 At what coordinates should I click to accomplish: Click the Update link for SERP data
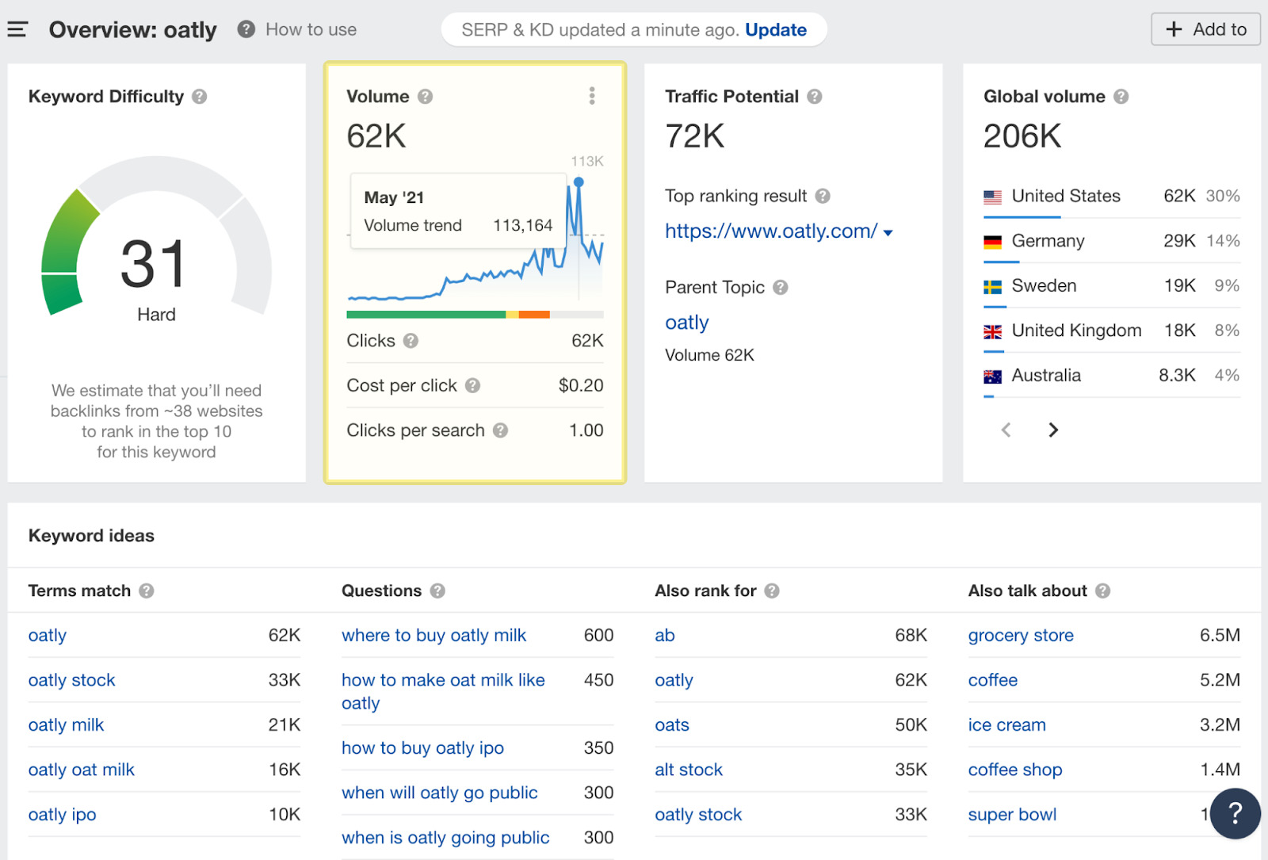775,29
